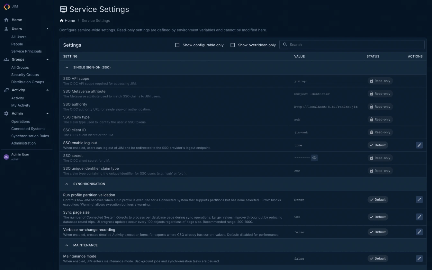This screenshot has height=270, width=432.
Task: Click the Users icon in the navigation
Action: [x=6, y=29]
